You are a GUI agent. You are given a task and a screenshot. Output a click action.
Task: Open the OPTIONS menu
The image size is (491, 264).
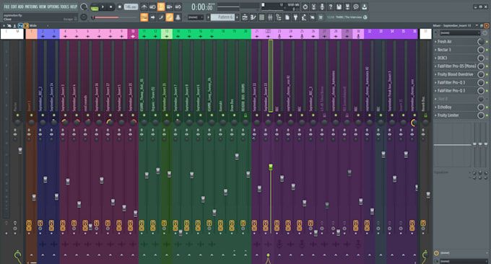pyautogui.click(x=53, y=6)
